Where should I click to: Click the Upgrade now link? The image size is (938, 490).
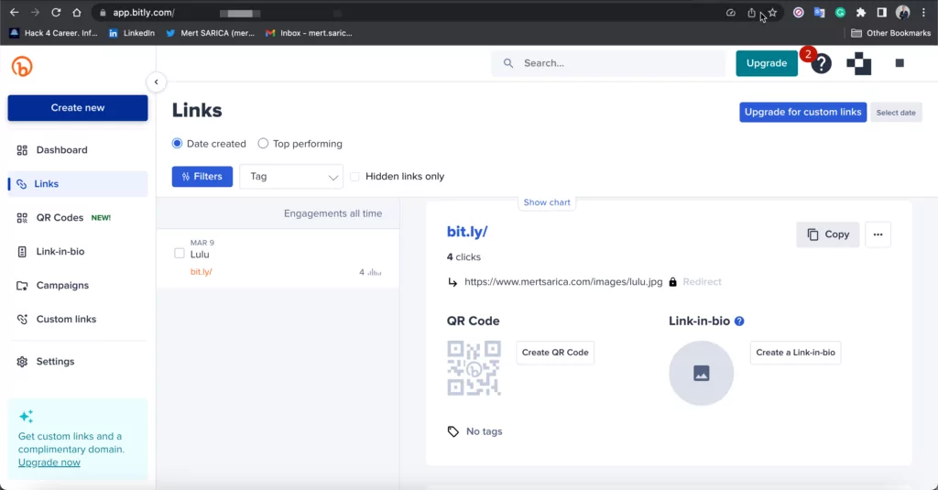point(49,463)
